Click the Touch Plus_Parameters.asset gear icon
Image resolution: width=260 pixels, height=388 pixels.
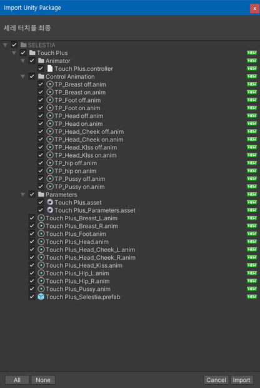[50, 210]
